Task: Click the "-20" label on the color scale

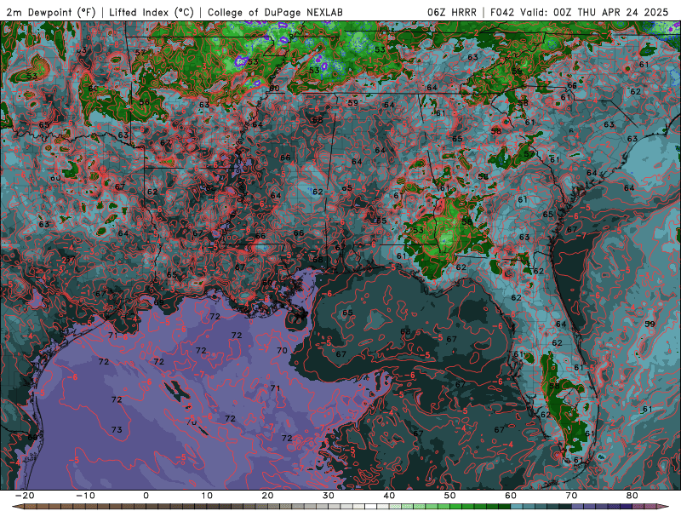Action: (x=24, y=496)
